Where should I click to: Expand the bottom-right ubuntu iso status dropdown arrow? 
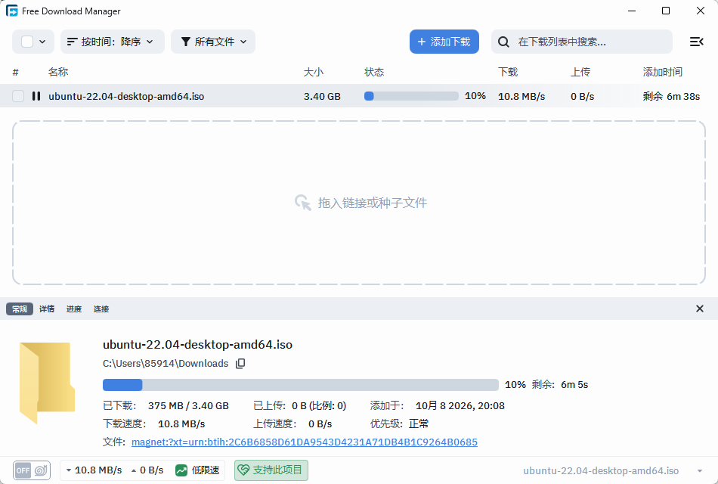700,470
